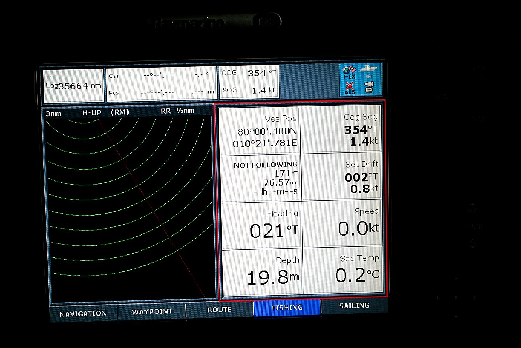Tap the GPS satellite FIX status icon
The height and width of the screenshot is (348, 521).
pos(349,72)
